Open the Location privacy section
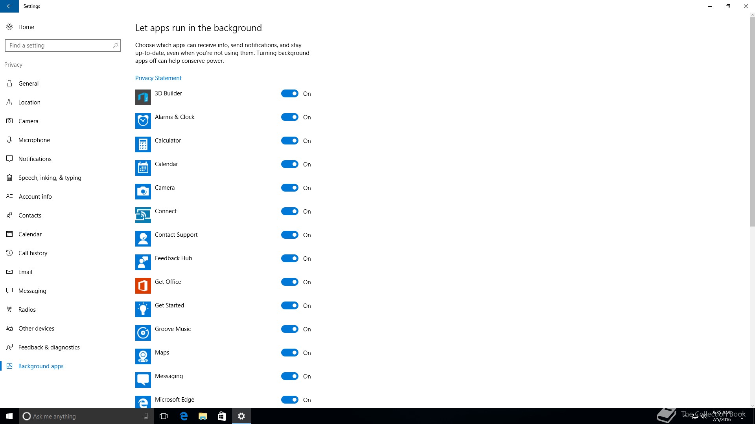 click(x=29, y=102)
